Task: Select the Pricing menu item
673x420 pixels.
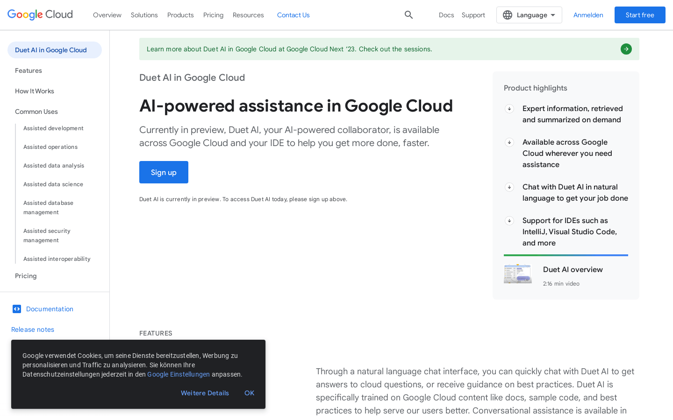Action: pos(213,14)
